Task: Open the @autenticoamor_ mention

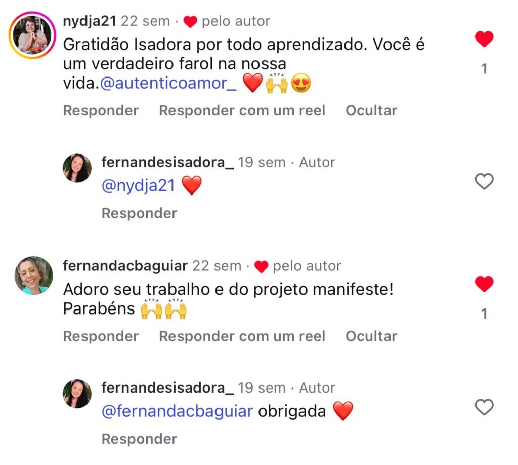Action: click(x=168, y=84)
